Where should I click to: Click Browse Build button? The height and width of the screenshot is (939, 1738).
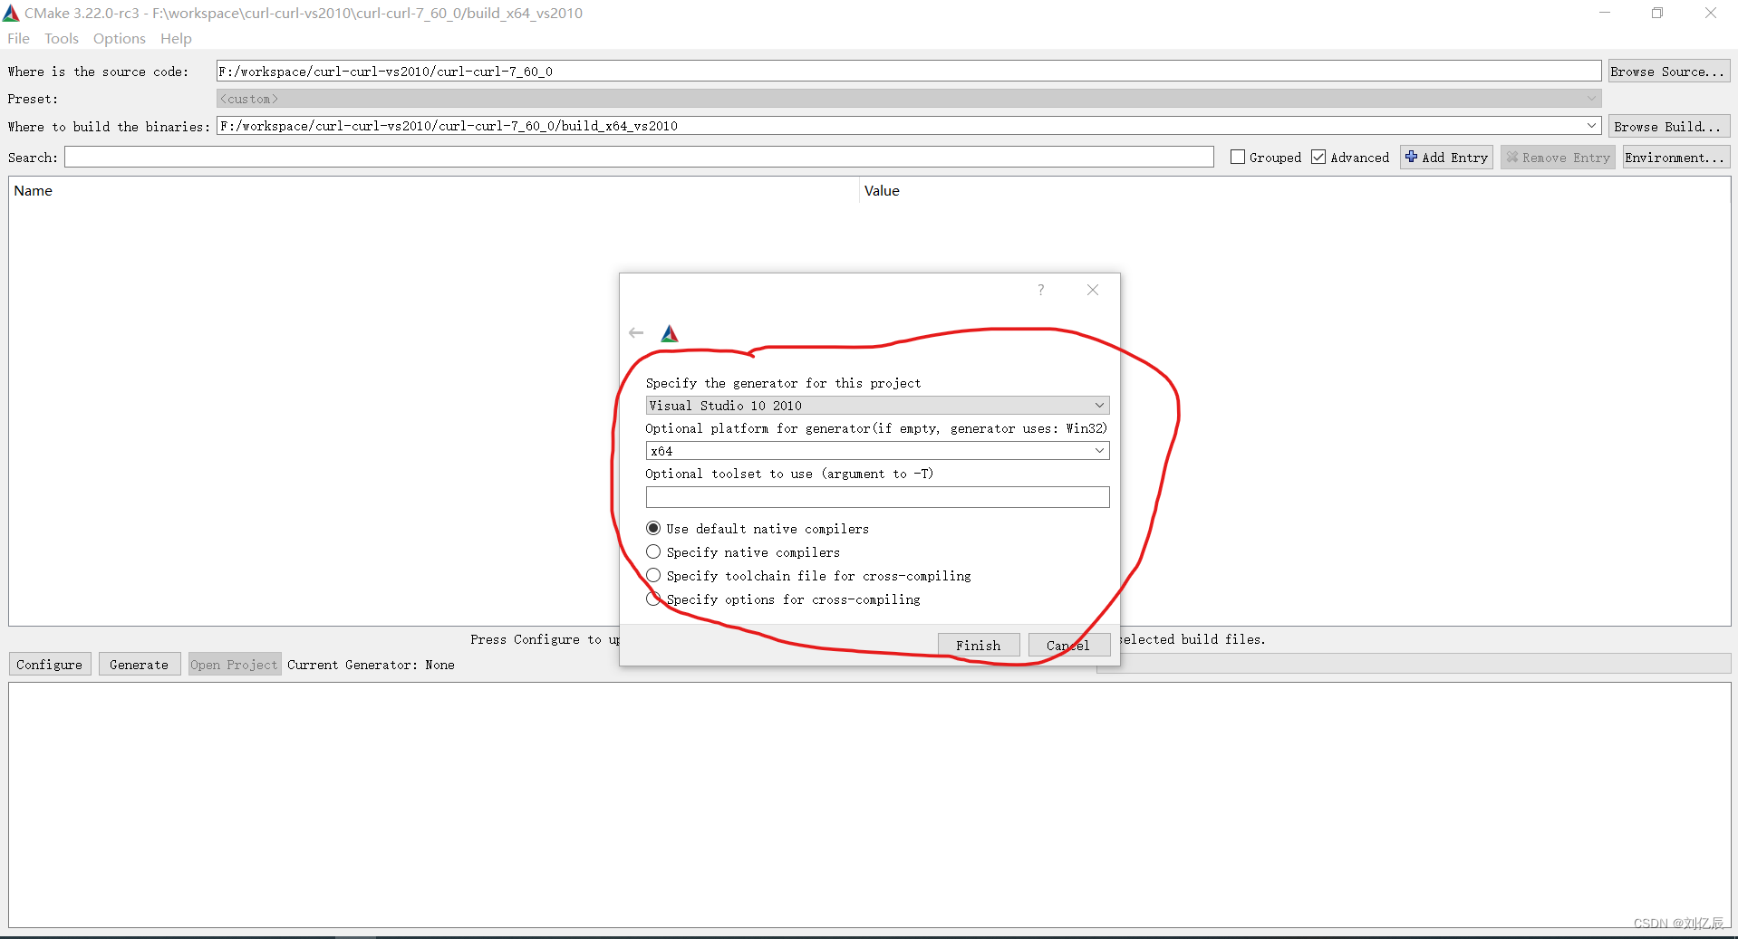[x=1669, y=127]
